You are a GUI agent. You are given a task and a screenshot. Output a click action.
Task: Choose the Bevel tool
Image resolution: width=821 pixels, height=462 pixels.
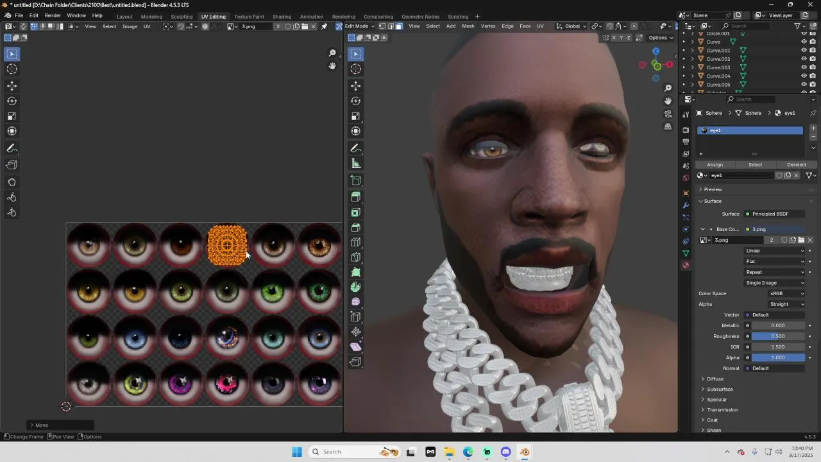click(356, 227)
